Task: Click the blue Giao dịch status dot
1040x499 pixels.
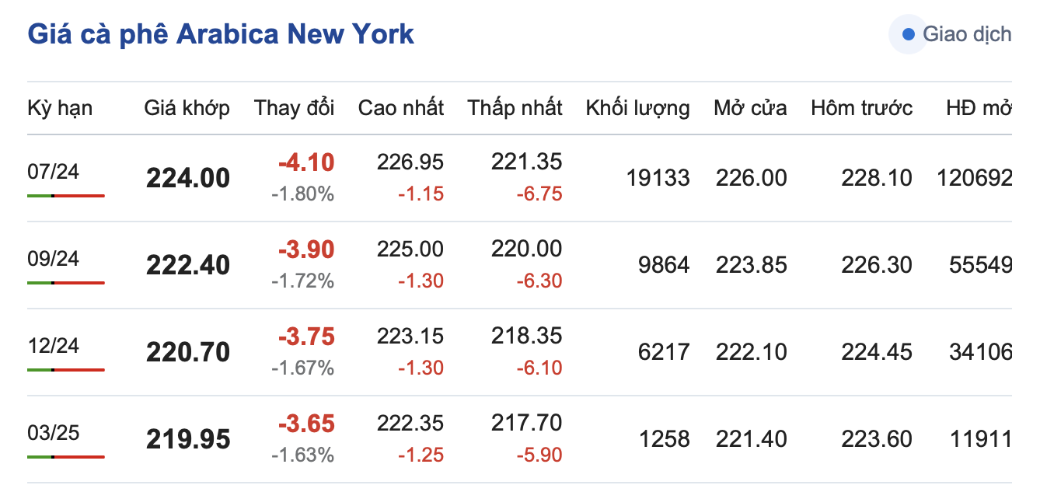Action: [x=908, y=35]
